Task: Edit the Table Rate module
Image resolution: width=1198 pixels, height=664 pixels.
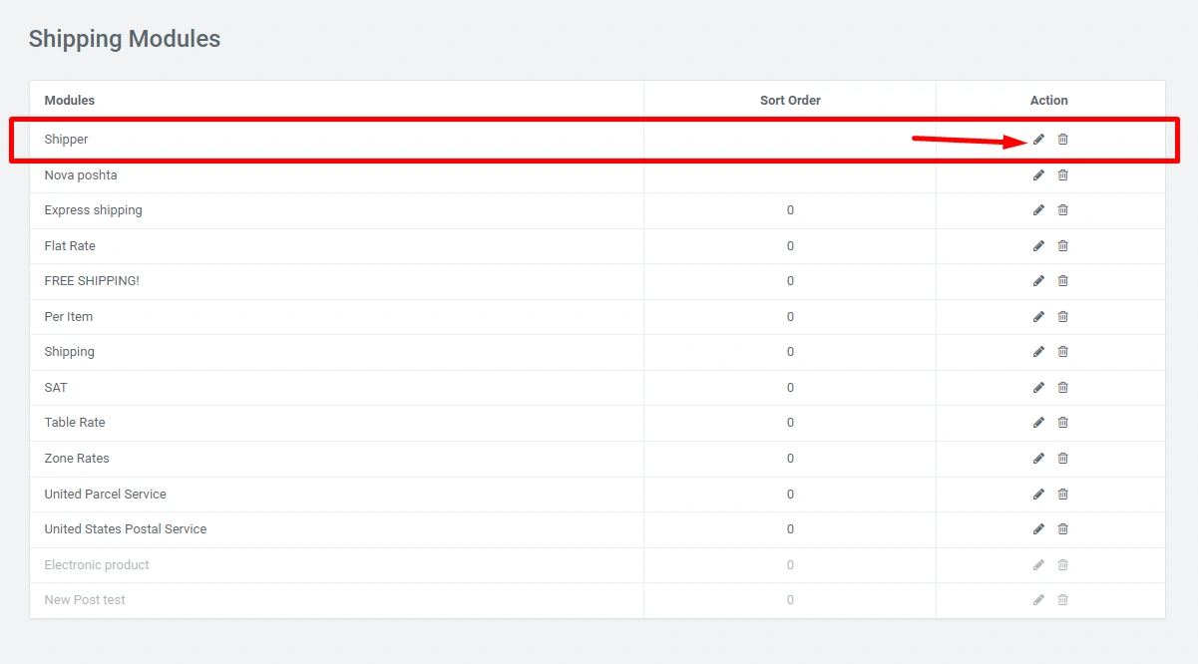Action: coord(1038,423)
